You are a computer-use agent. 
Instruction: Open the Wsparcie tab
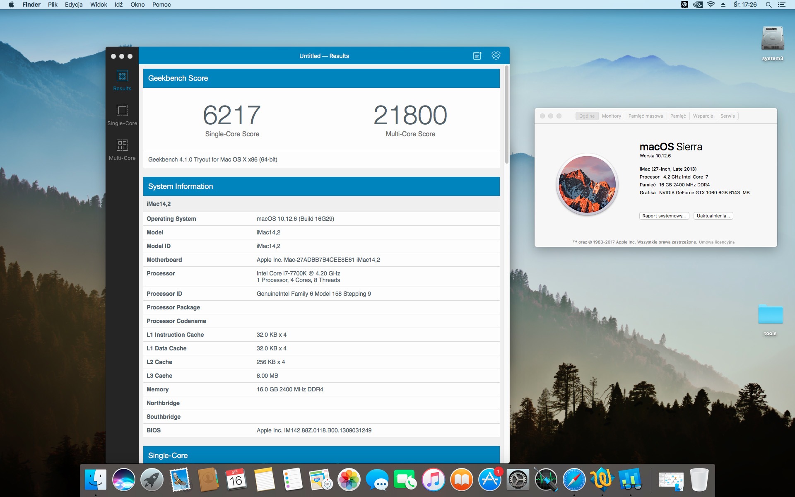(703, 116)
